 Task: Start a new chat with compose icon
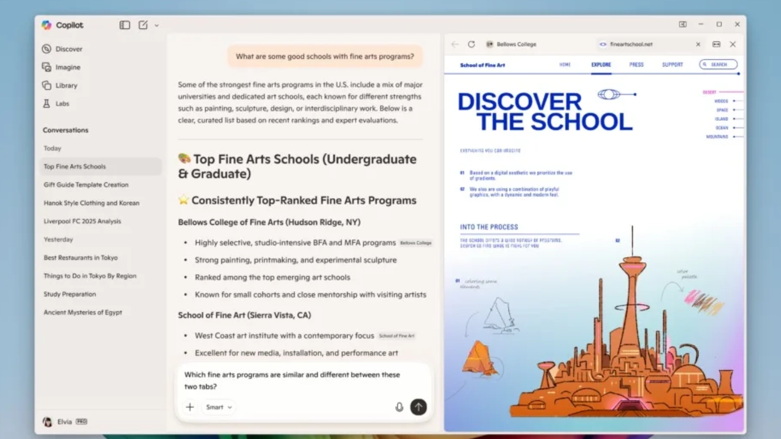143,25
